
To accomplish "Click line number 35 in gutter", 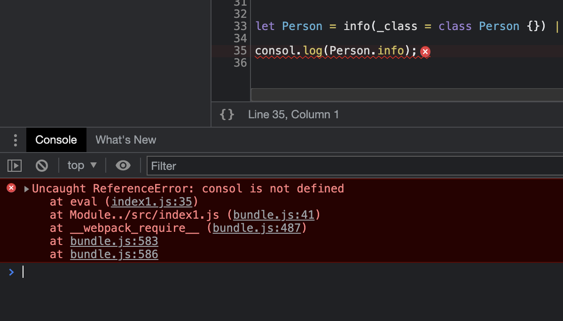I will (240, 51).
